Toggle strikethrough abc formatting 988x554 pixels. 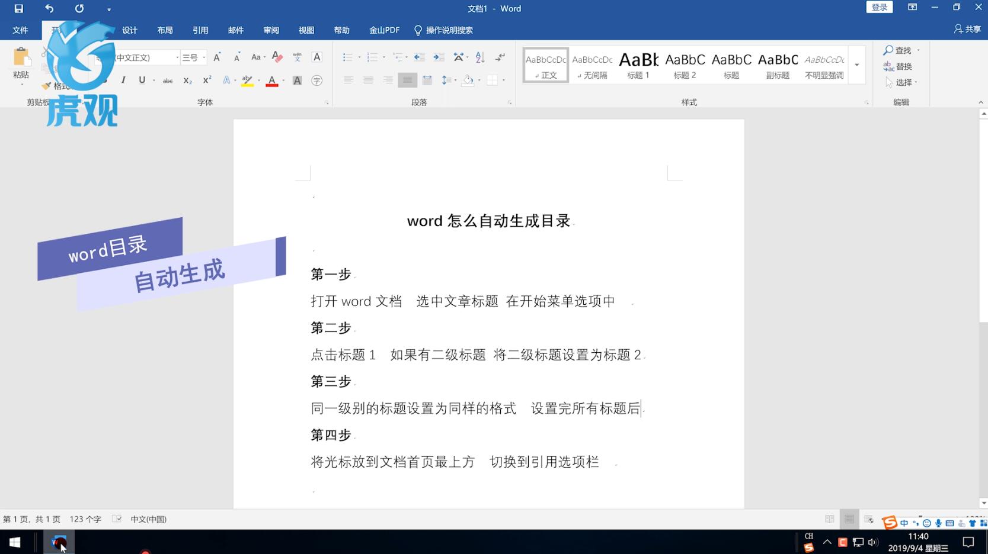[x=168, y=80]
